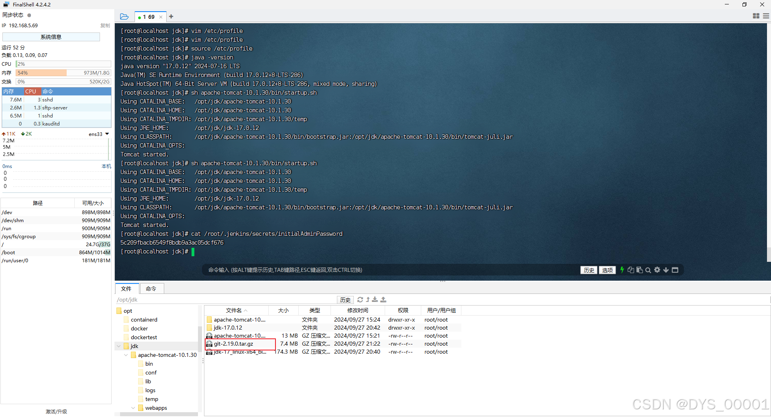The height and width of the screenshot is (417, 771).
Task: Select the sftp-server process row
Action: (x=56, y=107)
